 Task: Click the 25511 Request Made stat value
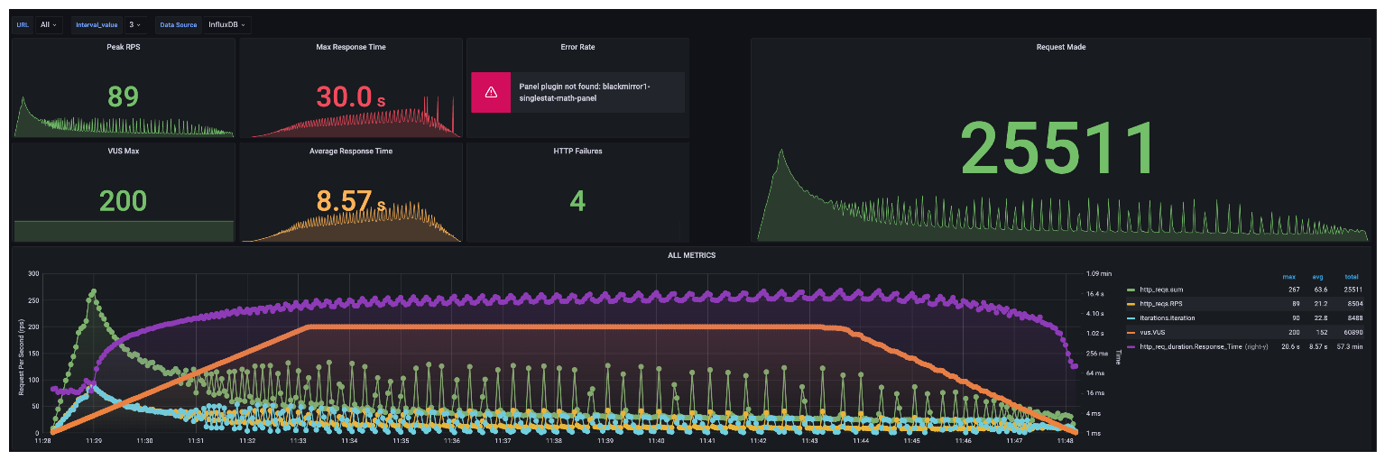pos(1058,148)
